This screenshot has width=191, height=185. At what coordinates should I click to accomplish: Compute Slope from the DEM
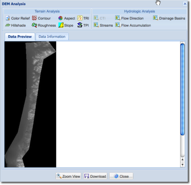coord(66,25)
